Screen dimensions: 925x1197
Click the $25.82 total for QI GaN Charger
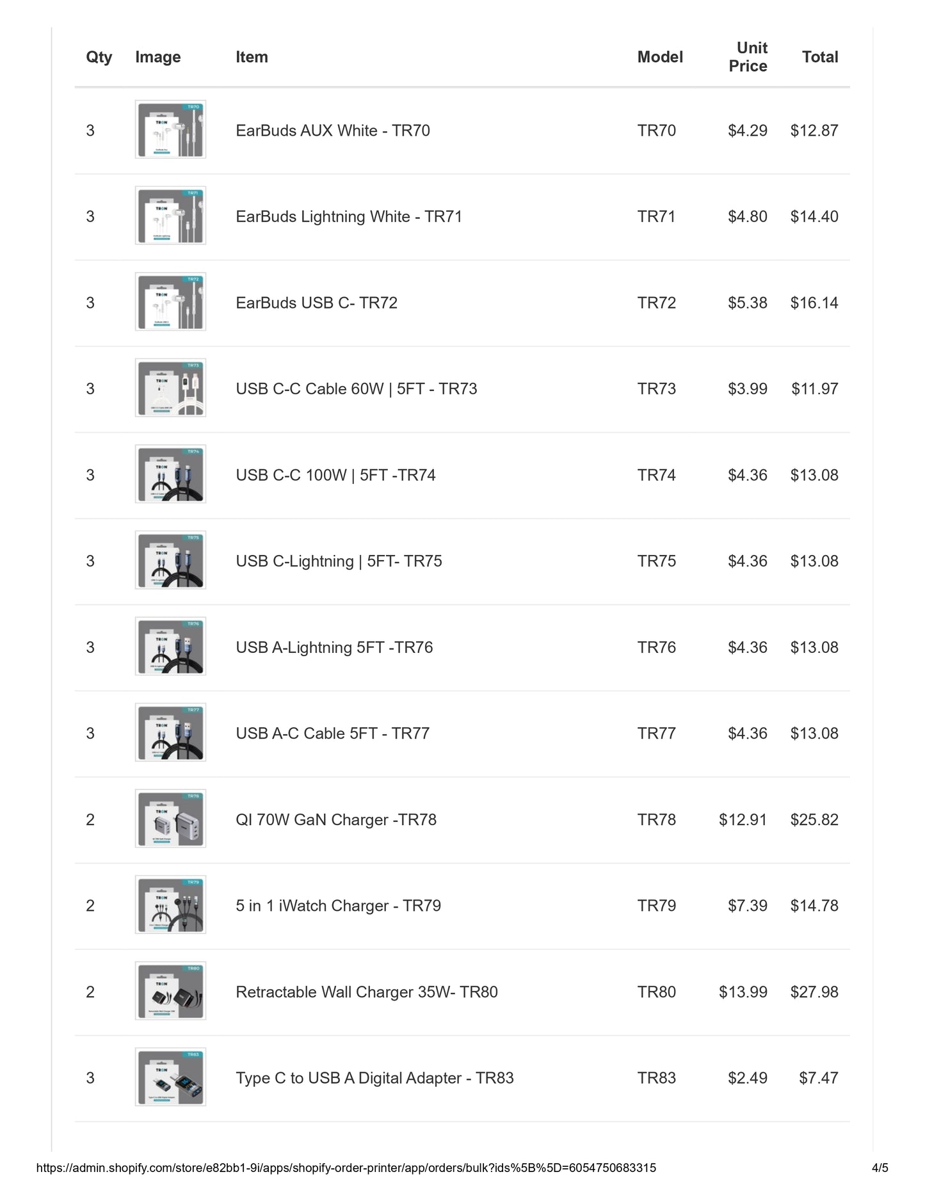coord(814,819)
